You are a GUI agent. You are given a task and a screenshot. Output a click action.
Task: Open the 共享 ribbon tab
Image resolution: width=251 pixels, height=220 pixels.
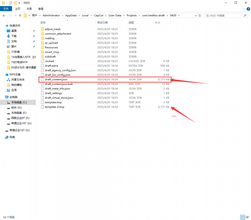pyautogui.click(x=29, y=9)
